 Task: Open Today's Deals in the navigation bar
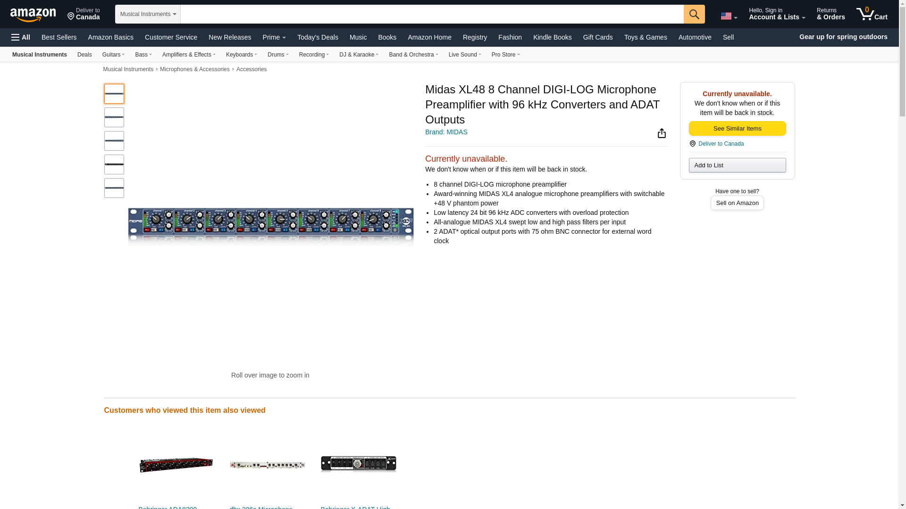(x=317, y=37)
